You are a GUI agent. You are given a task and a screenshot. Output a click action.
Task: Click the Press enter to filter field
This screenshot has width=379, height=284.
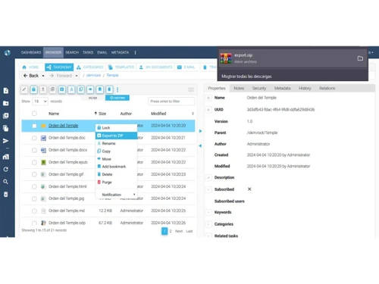coord(171,101)
